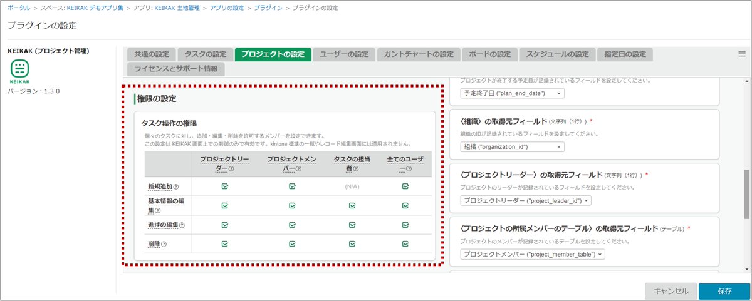Toggle 進捗の編集 for プロジェクトメンバー

tap(292, 224)
